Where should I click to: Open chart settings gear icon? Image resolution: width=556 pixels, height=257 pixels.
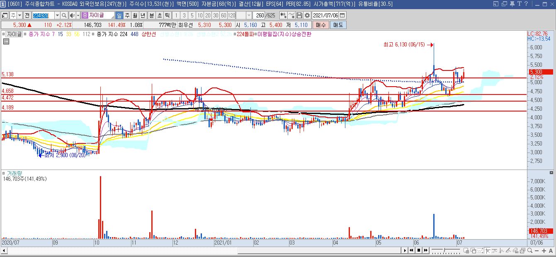308,15
